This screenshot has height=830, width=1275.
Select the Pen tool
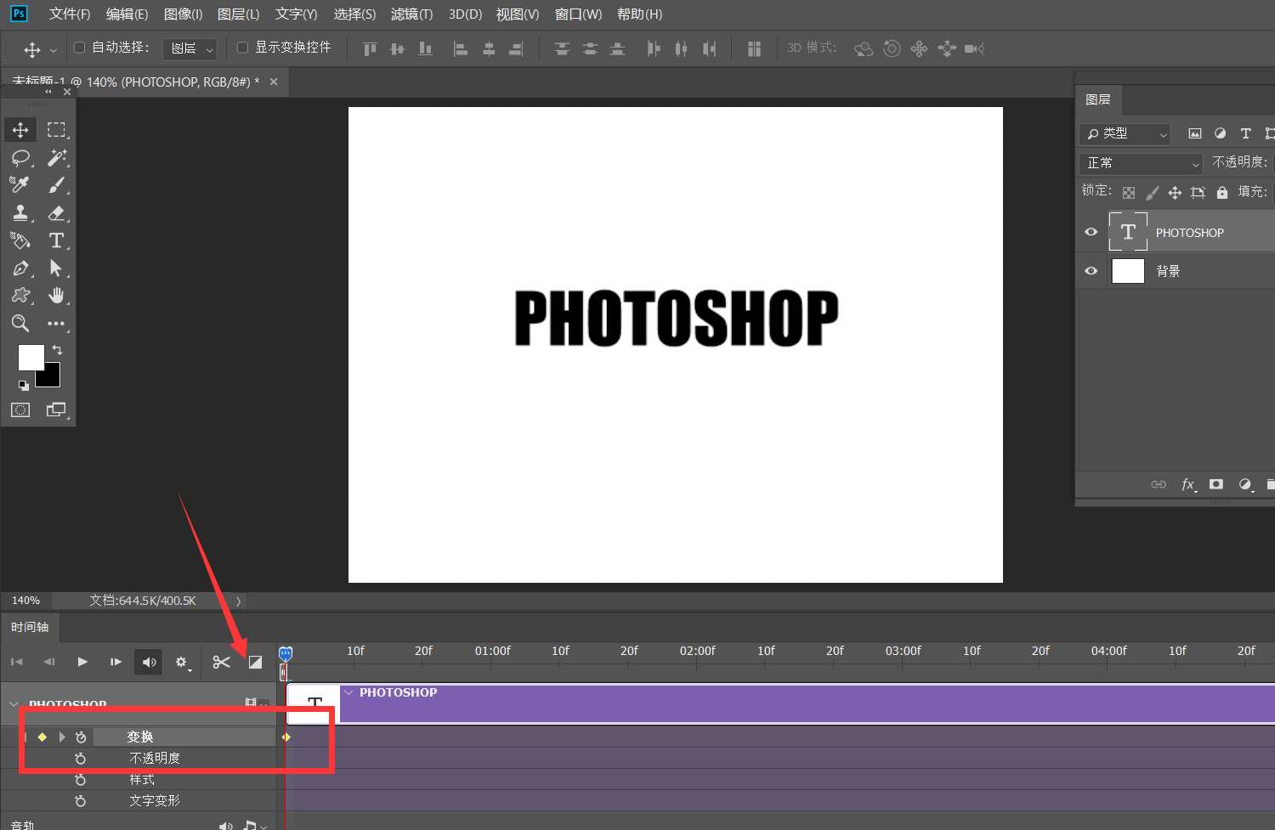20,268
